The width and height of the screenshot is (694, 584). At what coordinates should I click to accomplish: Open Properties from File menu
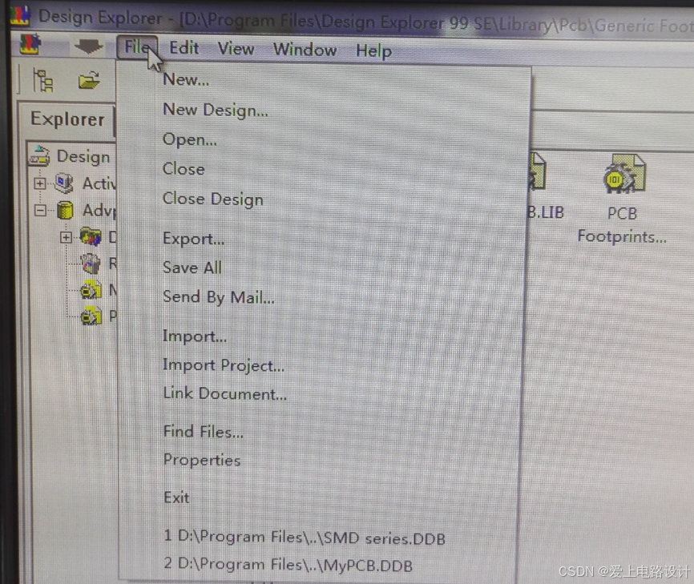(x=202, y=460)
